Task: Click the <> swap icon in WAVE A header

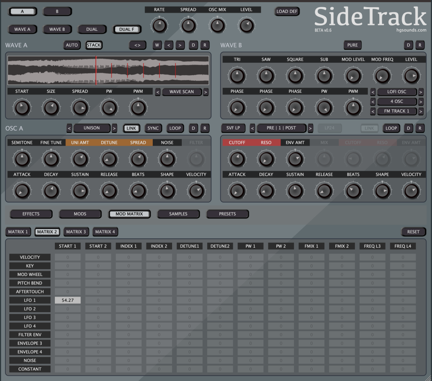Action: [x=138, y=45]
